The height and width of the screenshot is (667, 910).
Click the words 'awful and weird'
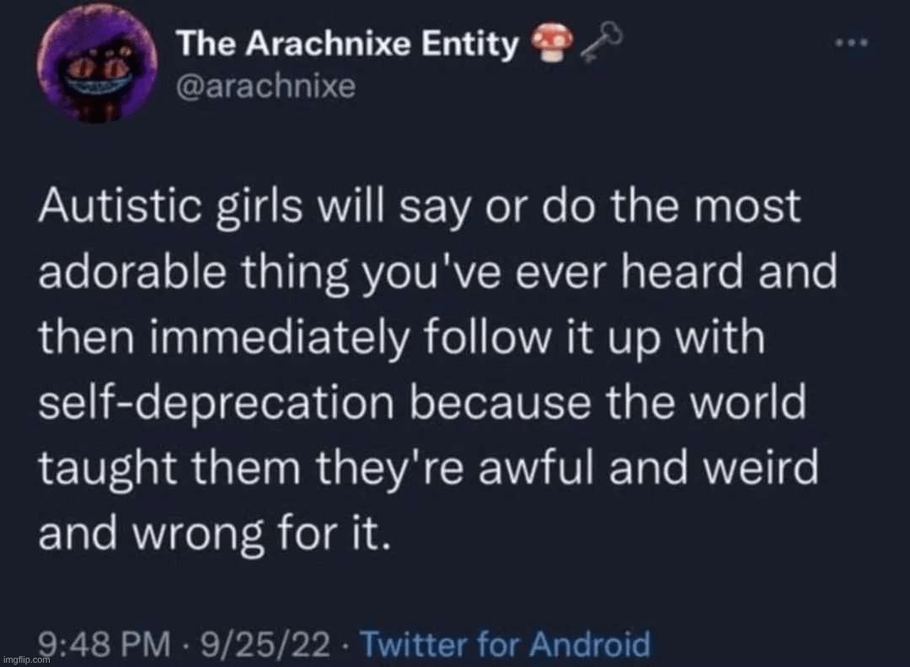coord(648,467)
